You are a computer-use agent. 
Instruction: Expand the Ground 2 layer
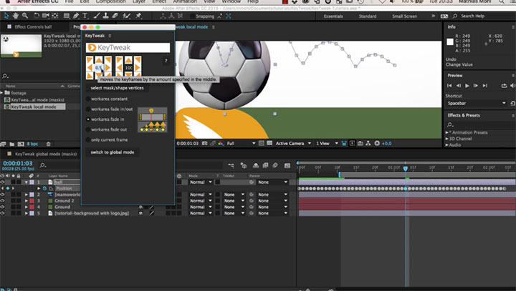tap(27, 201)
